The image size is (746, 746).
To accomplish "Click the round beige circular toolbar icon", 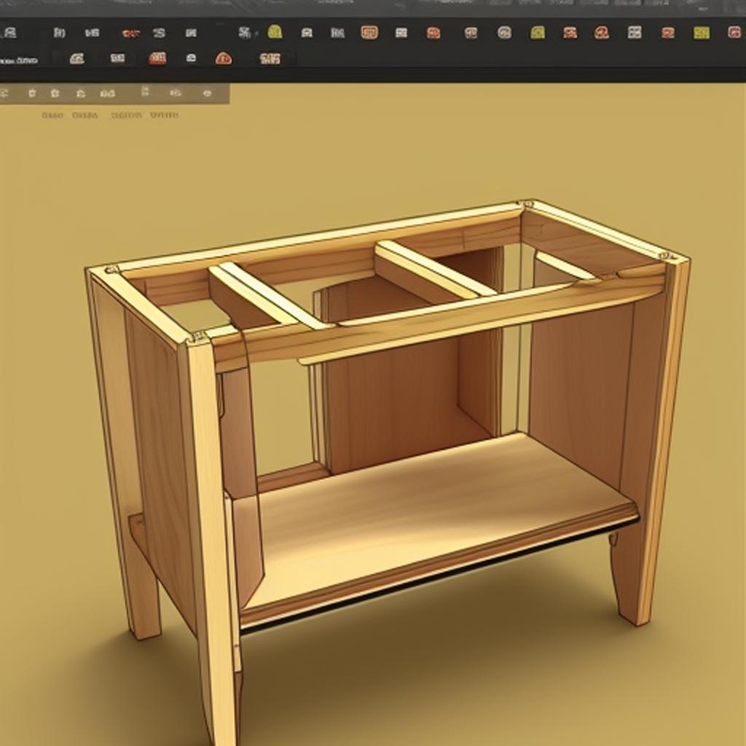I will (x=504, y=32).
